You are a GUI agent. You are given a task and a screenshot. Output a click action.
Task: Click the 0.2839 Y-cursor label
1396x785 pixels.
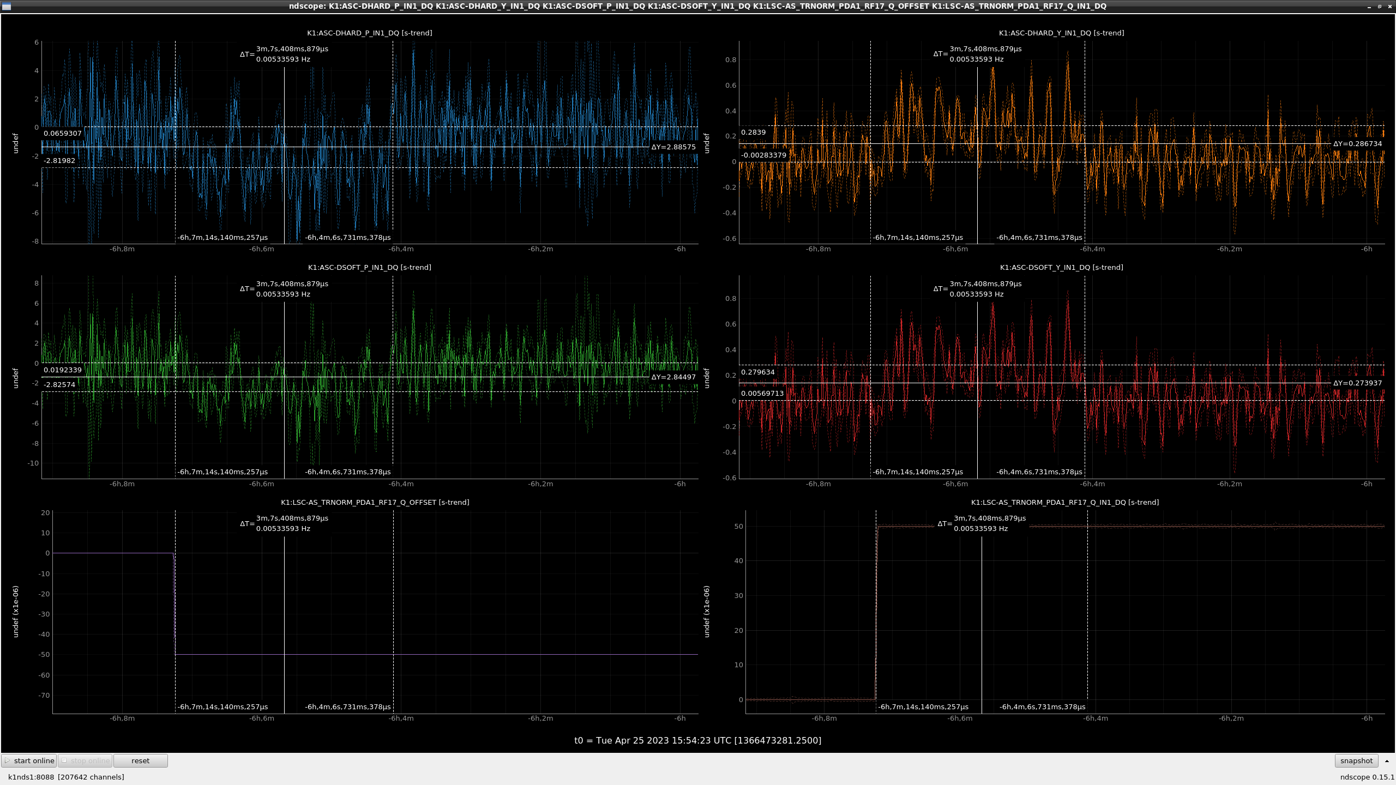click(x=753, y=132)
